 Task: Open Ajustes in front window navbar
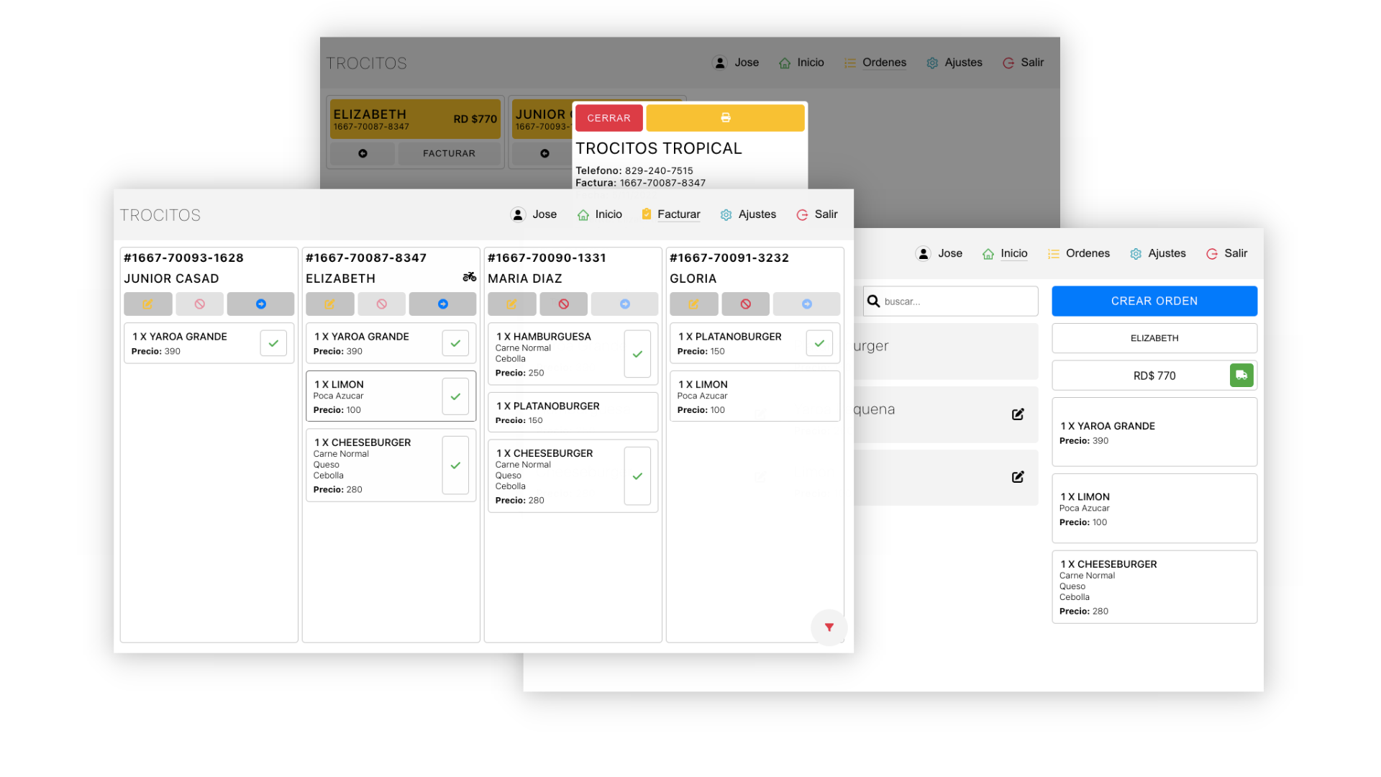(748, 214)
